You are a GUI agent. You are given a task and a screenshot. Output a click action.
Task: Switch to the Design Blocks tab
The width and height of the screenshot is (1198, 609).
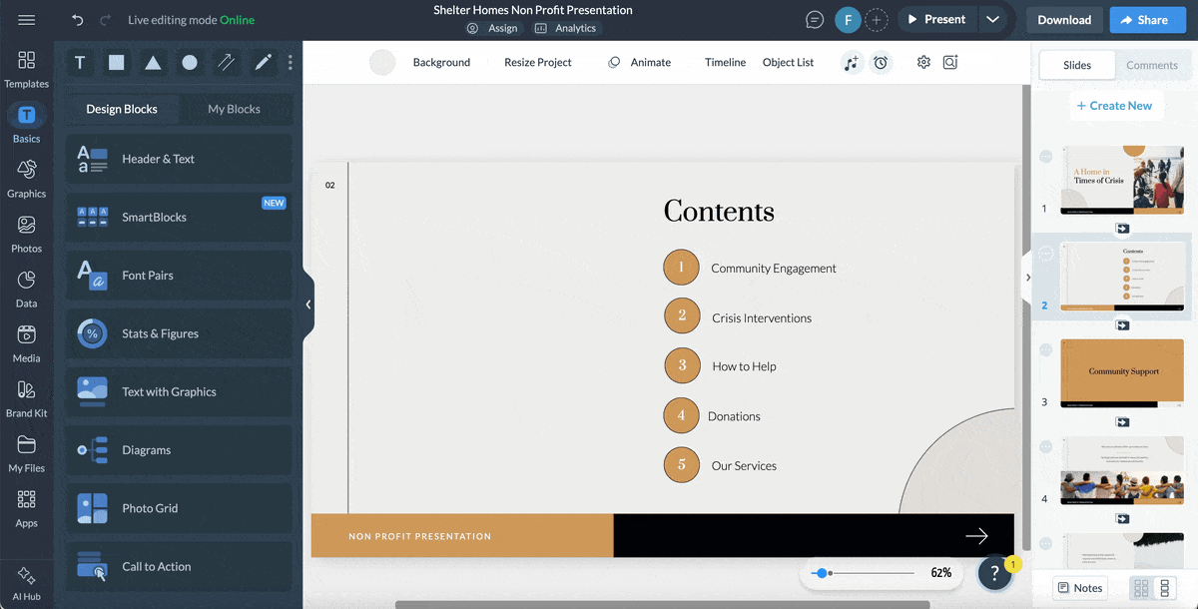pos(122,109)
